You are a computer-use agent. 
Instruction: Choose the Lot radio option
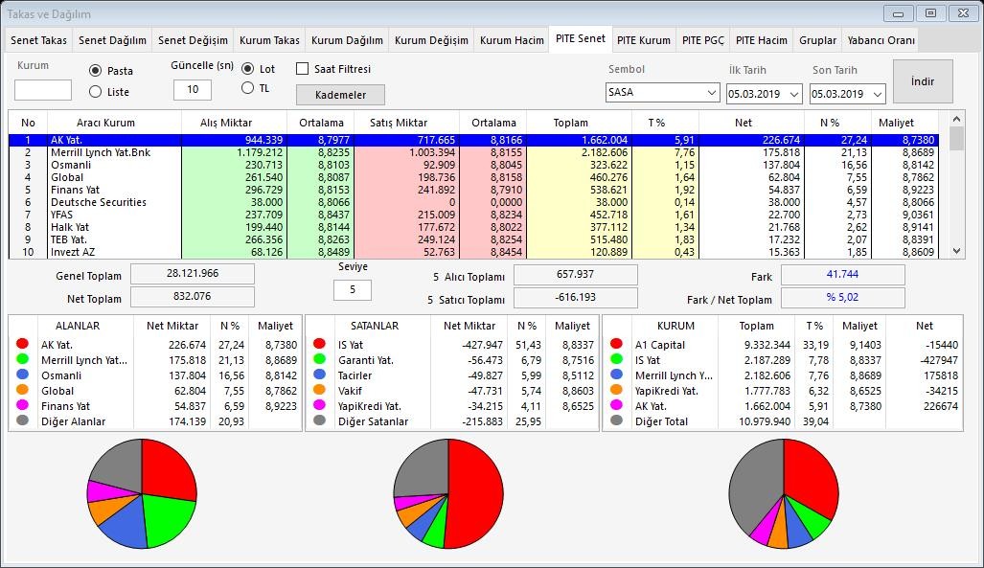(x=248, y=68)
